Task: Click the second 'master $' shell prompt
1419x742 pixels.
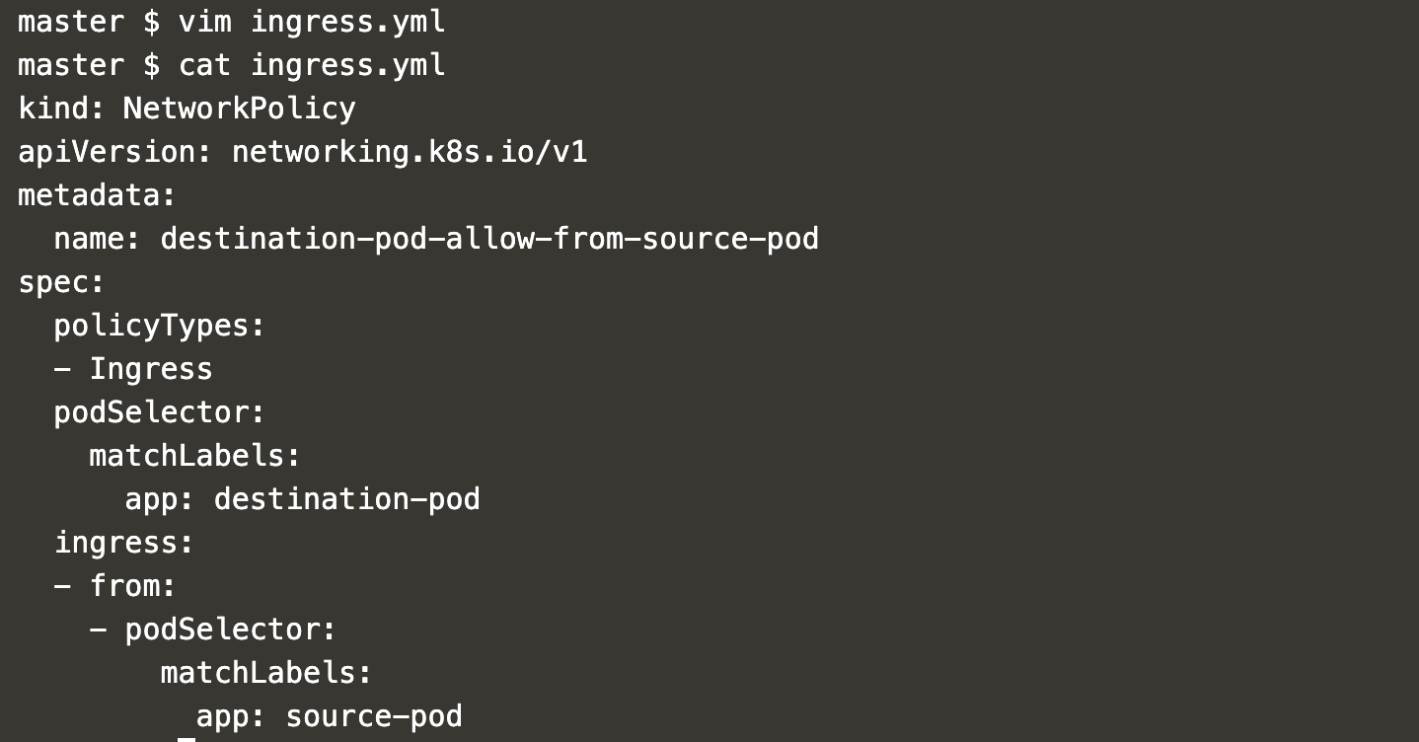Action: click(x=89, y=66)
